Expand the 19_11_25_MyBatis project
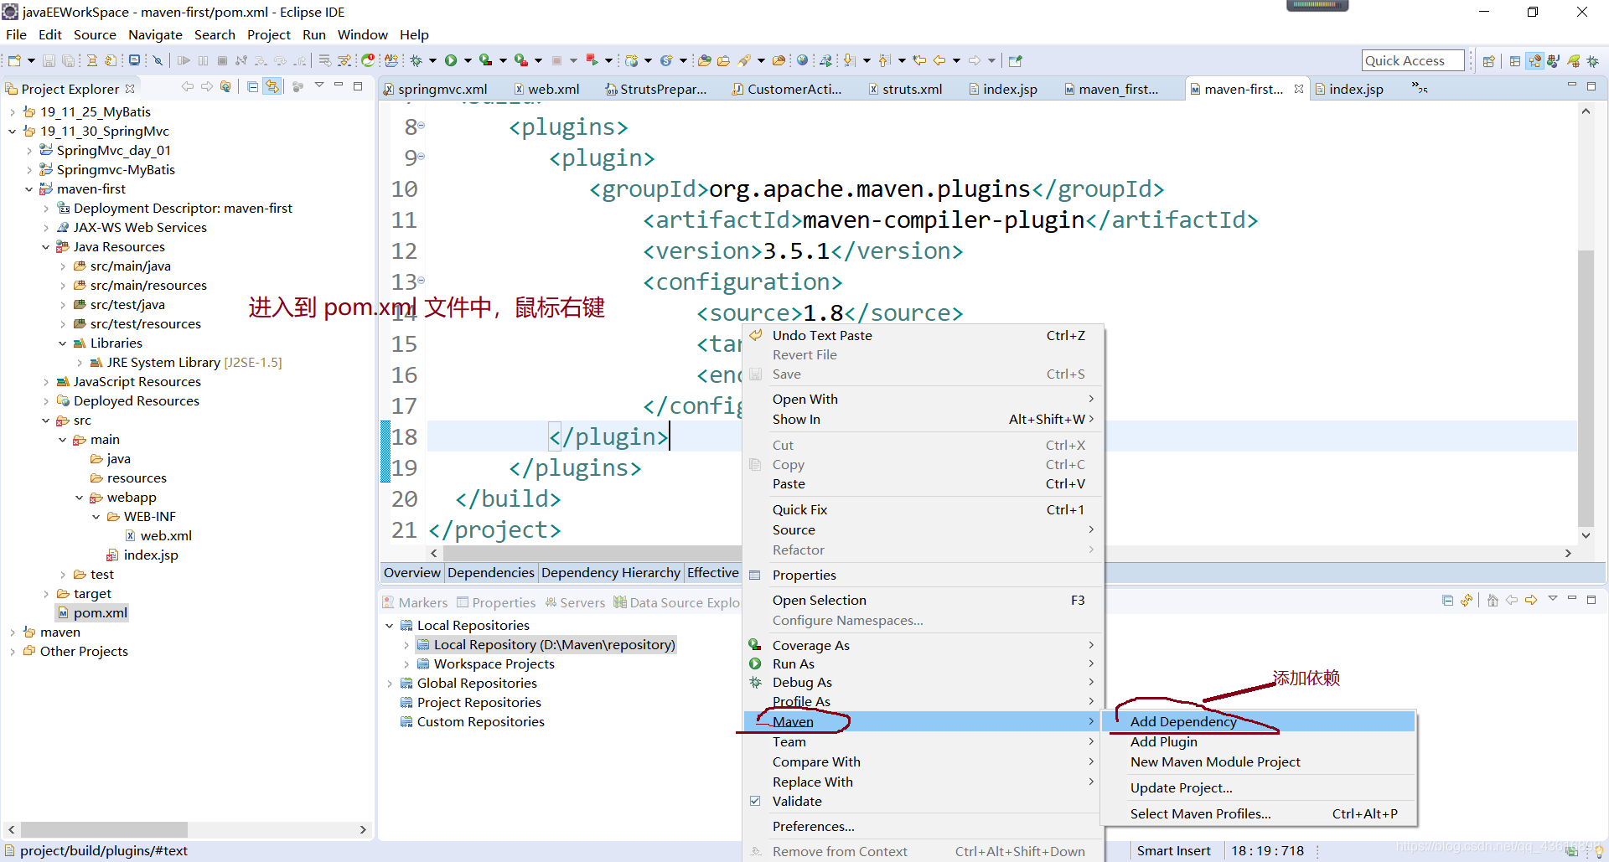 pyautogui.click(x=12, y=112)
